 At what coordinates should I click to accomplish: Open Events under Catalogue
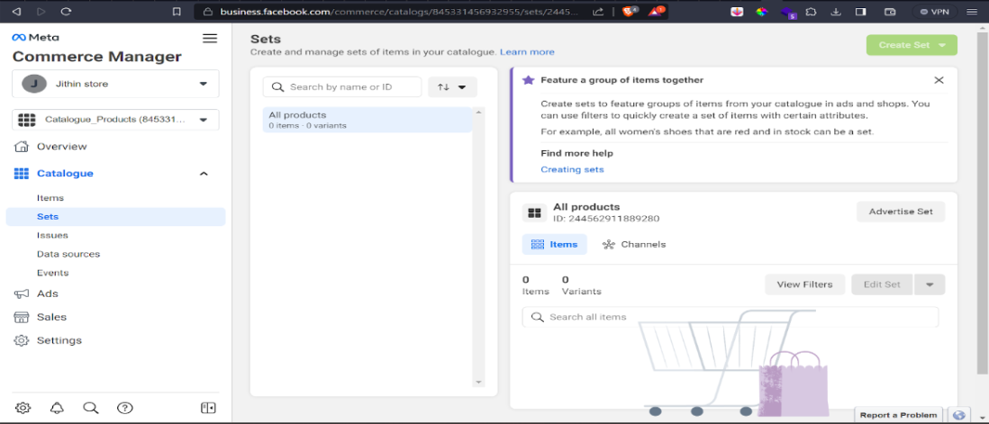click(x=53, y=274)
